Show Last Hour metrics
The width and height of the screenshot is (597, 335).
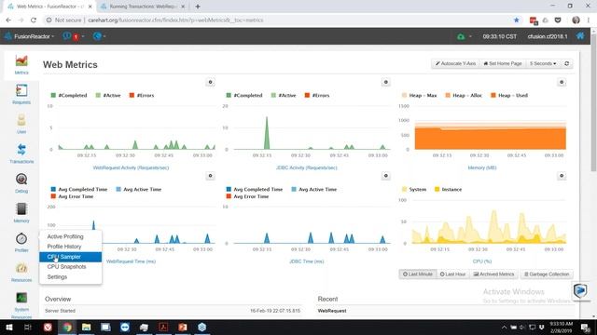(452, 274)
